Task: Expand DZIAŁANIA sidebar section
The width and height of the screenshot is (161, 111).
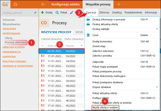Action: point(9,29)
